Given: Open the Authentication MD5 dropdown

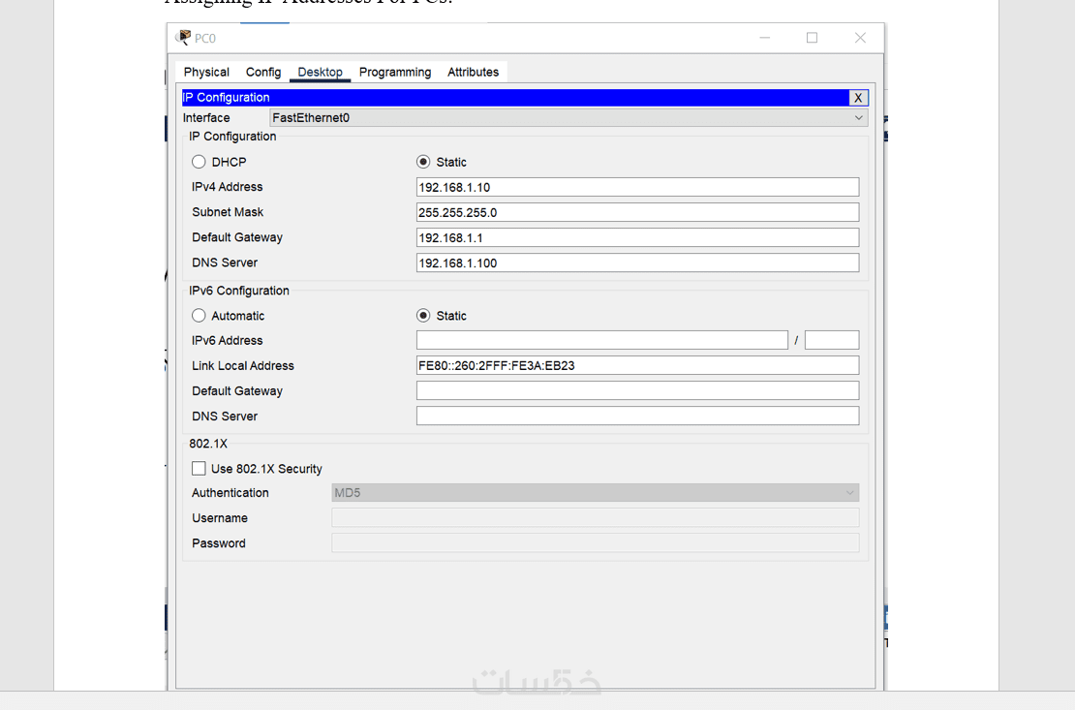Looking at the screenshot, I should pyautogui.click(x=595, y=492).
